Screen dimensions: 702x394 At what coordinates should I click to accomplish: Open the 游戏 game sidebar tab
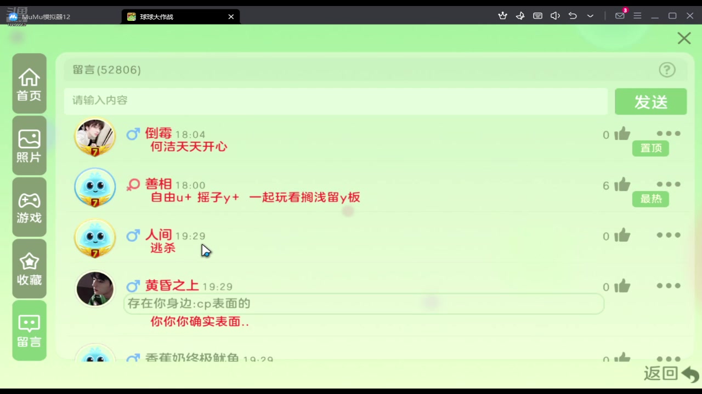[29, 207]
